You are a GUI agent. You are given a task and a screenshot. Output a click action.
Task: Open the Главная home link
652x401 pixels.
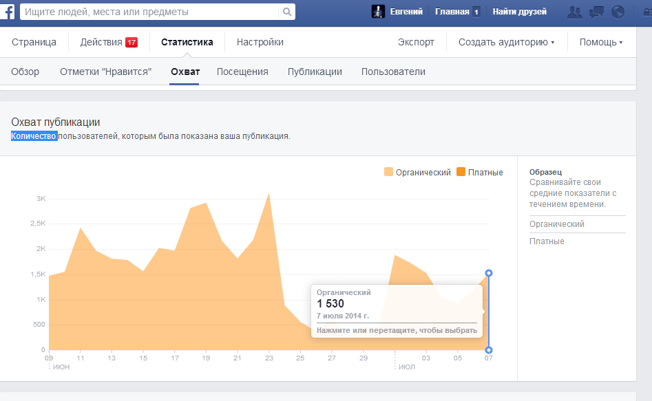click(452, 12)
